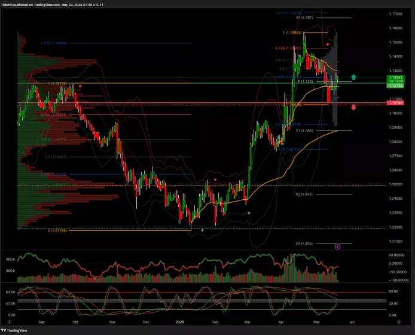
Task: Click the 1.17000 value on the price scale
Action: 395,14
